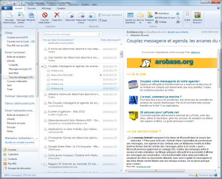Toggle 'Ordre décroissant' sort order
The height and width of the screenshot is (179, 222).
tap(111, 40)
